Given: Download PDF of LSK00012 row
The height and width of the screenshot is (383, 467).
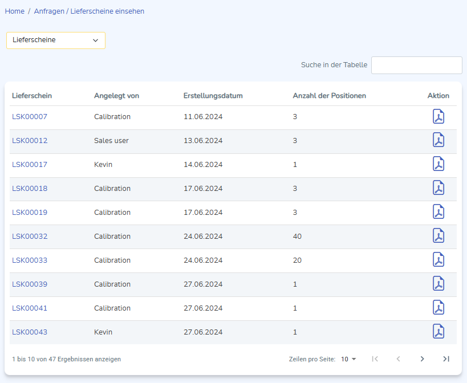Looking at the screenshot, I should click(438, 141).
